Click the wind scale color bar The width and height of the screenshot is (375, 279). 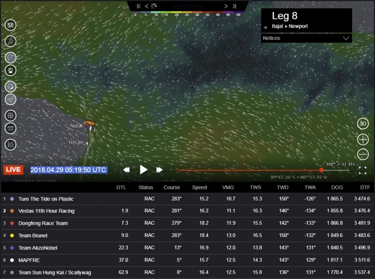click(187, 13)
